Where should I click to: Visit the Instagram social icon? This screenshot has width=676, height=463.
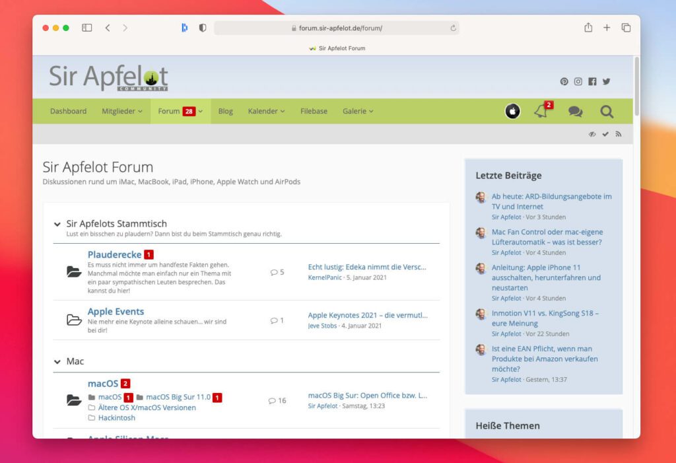(578, 81)
